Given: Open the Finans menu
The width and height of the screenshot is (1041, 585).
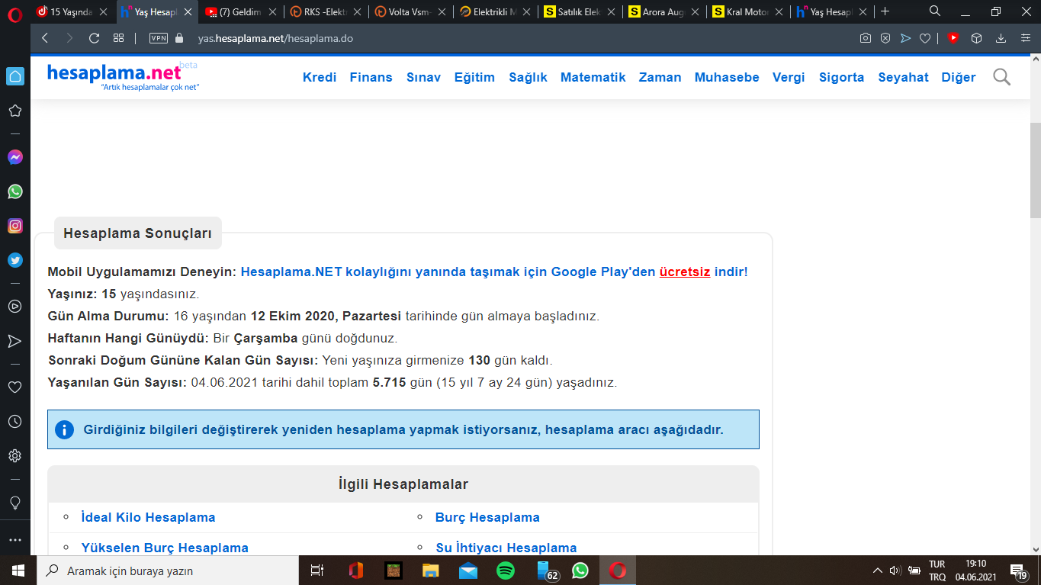Looking at the screenshot, I should pyautogui.click(x=371, y=77).
